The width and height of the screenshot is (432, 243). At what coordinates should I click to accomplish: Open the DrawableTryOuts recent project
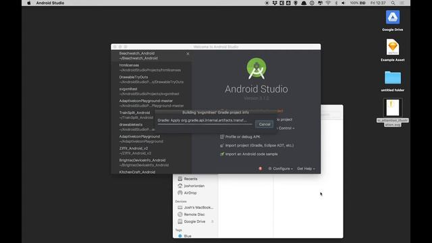pyautogui.click(x=151, y=80)
